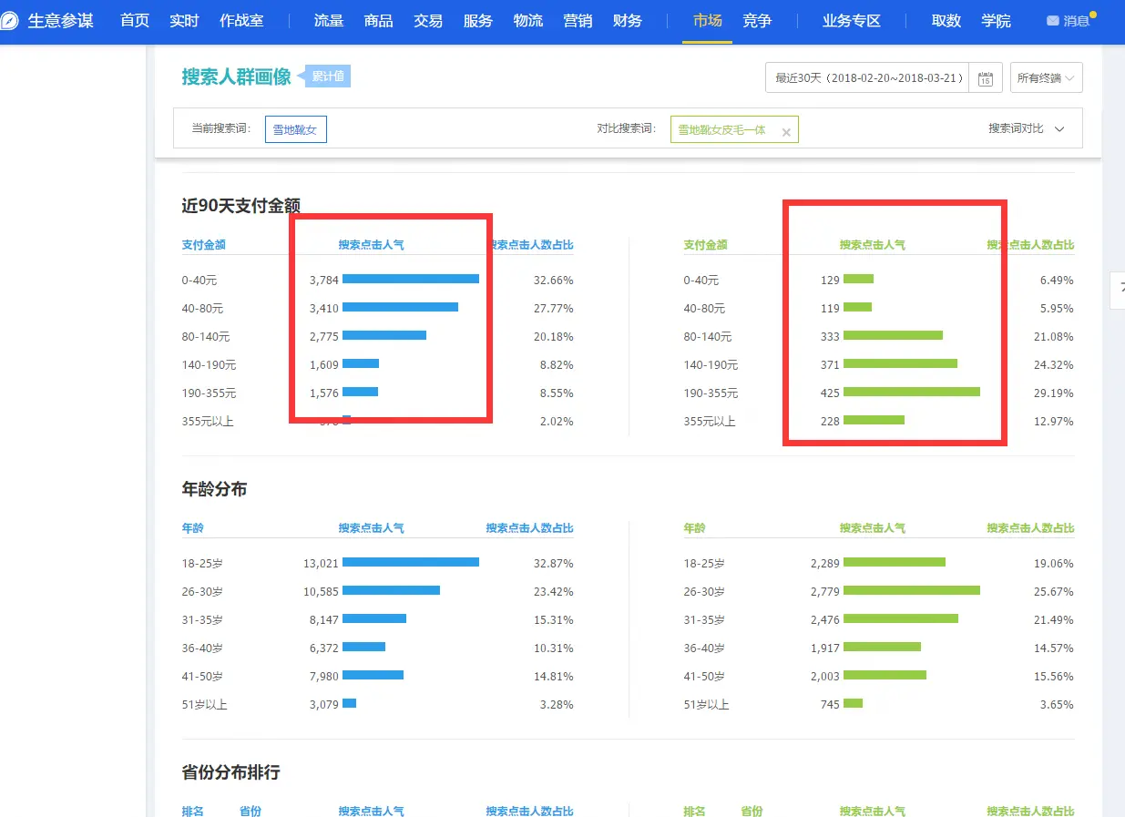Screen dimensions: 1125x817
Task: Click the current keyword 雪地靴女 tag
Action: (x=295, y=130)
